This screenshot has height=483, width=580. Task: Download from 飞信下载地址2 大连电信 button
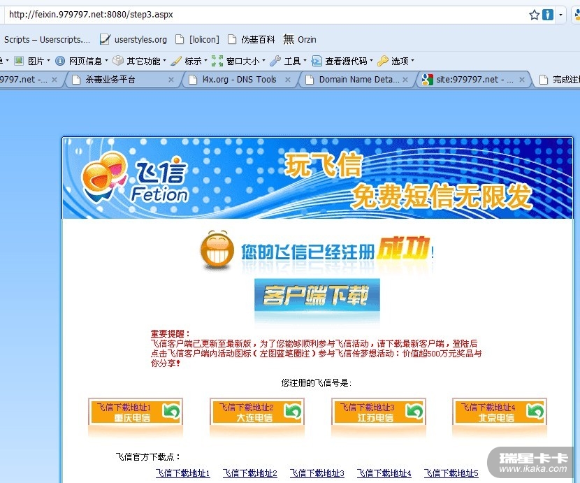pos(256,412)
